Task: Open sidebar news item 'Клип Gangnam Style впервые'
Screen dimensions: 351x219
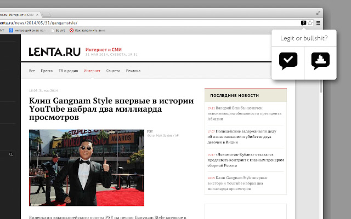Action: [x=237, y=183]
